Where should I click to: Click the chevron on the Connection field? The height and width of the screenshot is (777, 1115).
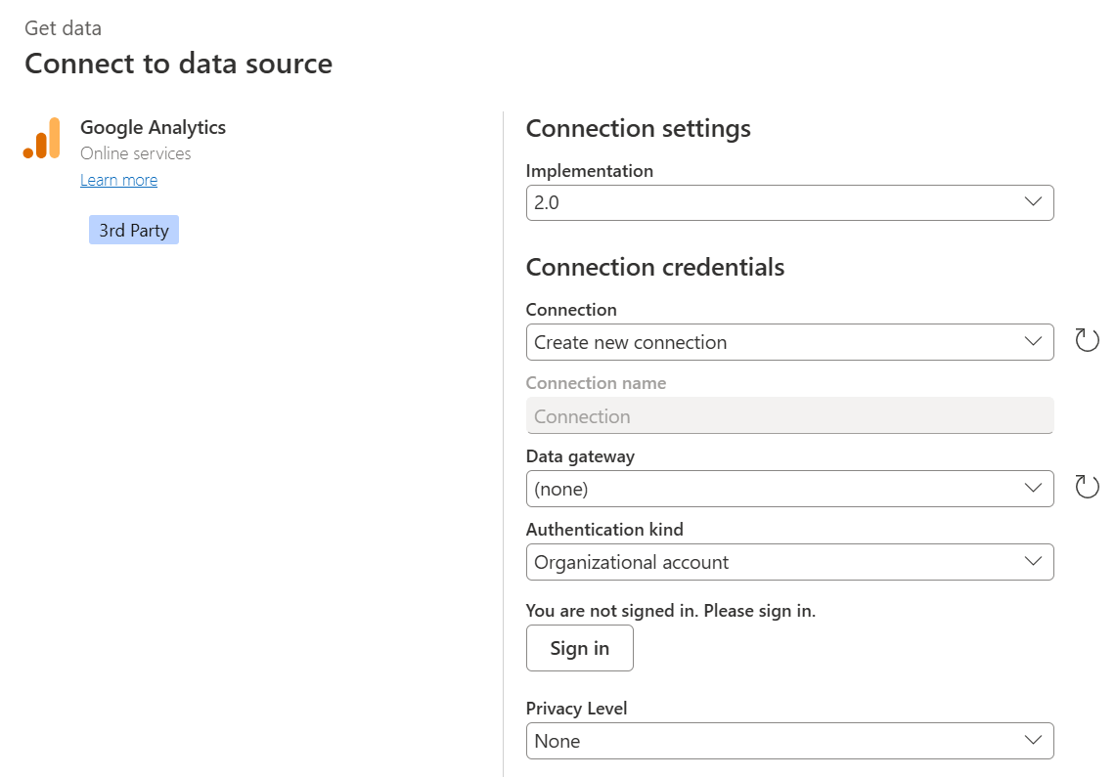(x=1033, y=342)
